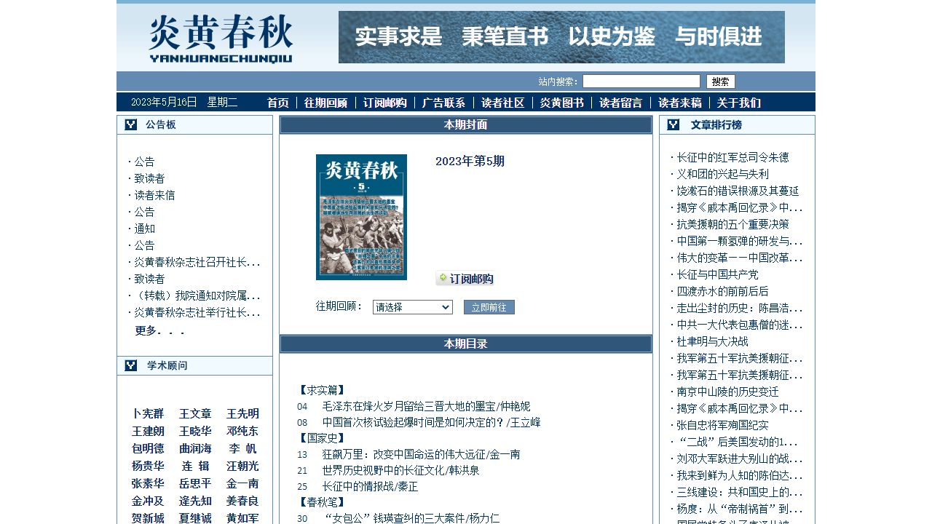This screenshot has height=524, width=932.
Task: Open 炎黄图书 navigation item
Action: (562, 103)
